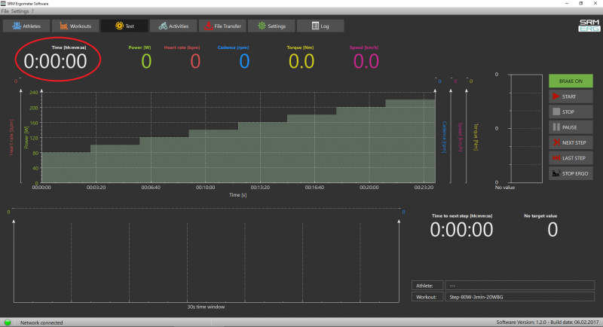Skip to NEXT STEP

point(570,142)
